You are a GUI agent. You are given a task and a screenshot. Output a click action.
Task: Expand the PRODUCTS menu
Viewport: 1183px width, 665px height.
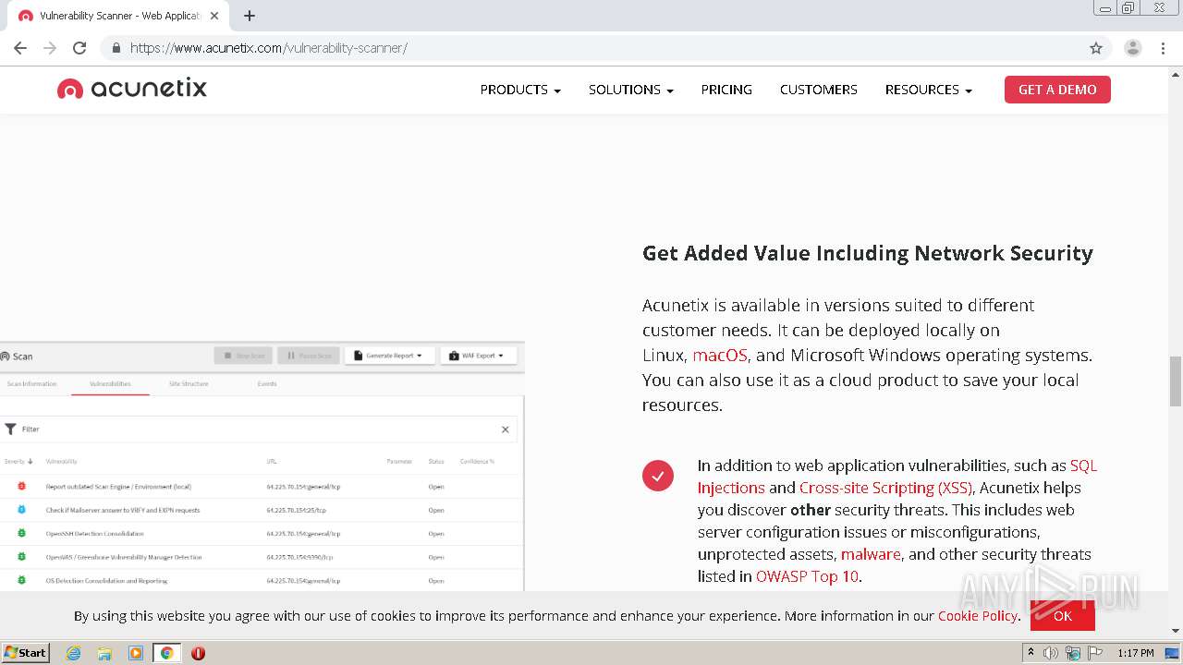[520, 90]
